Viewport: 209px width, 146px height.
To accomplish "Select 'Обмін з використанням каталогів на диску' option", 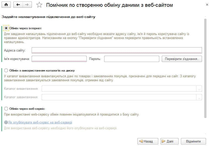I will pos(6,70).
